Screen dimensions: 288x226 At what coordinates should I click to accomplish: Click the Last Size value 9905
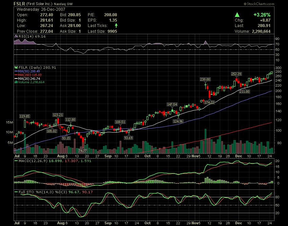tap(112, 31)
